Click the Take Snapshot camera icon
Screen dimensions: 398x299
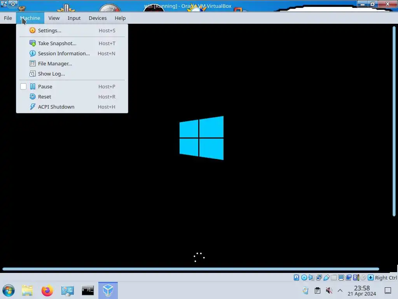point(33,43)
